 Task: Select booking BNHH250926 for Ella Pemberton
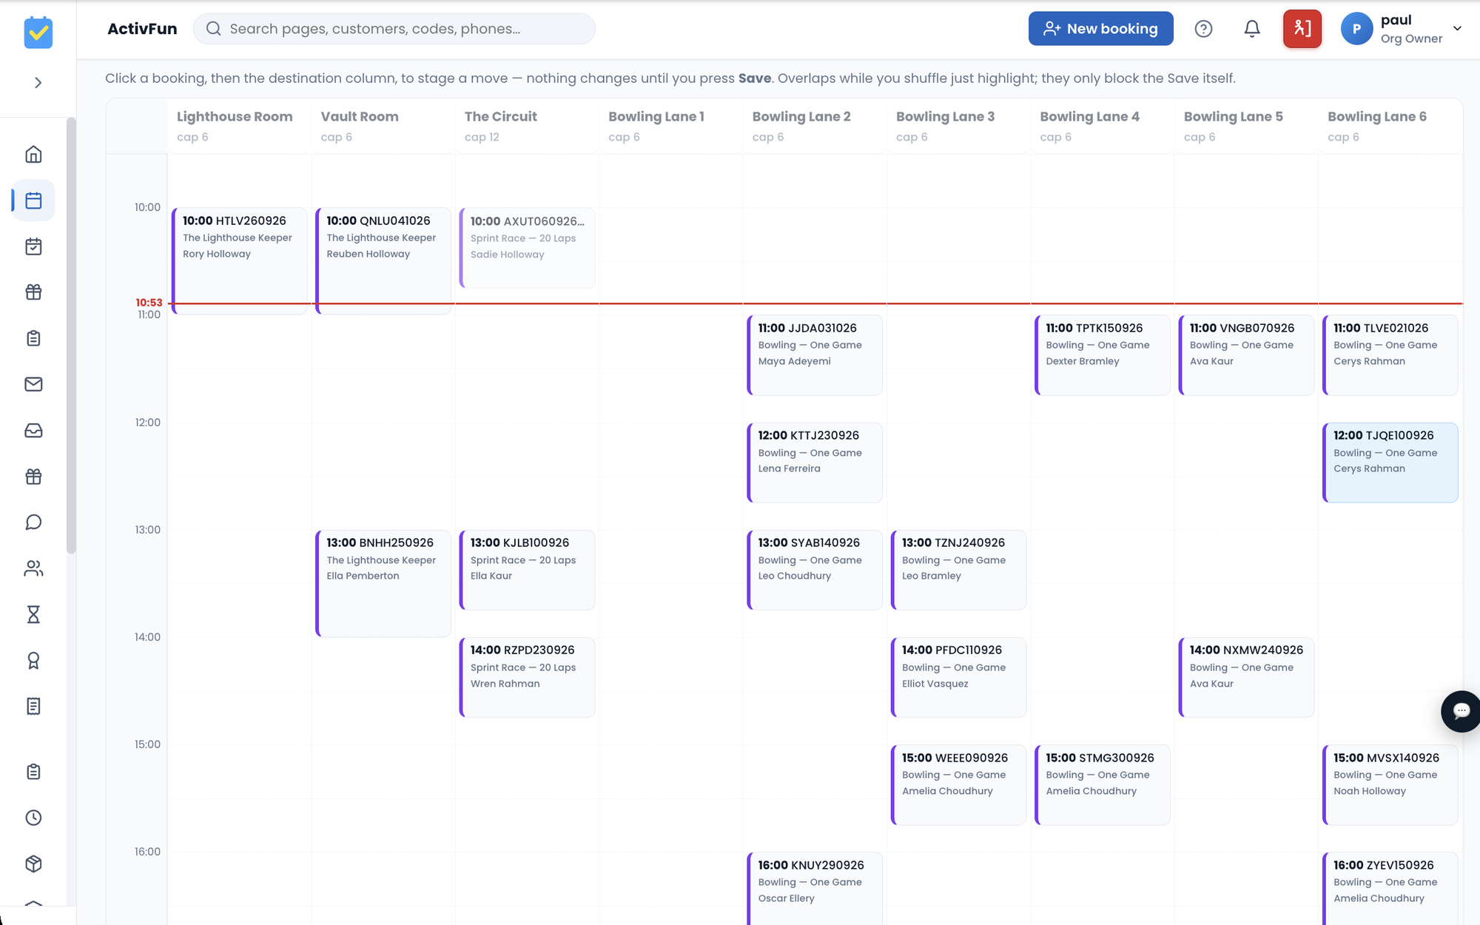[383, 583]
